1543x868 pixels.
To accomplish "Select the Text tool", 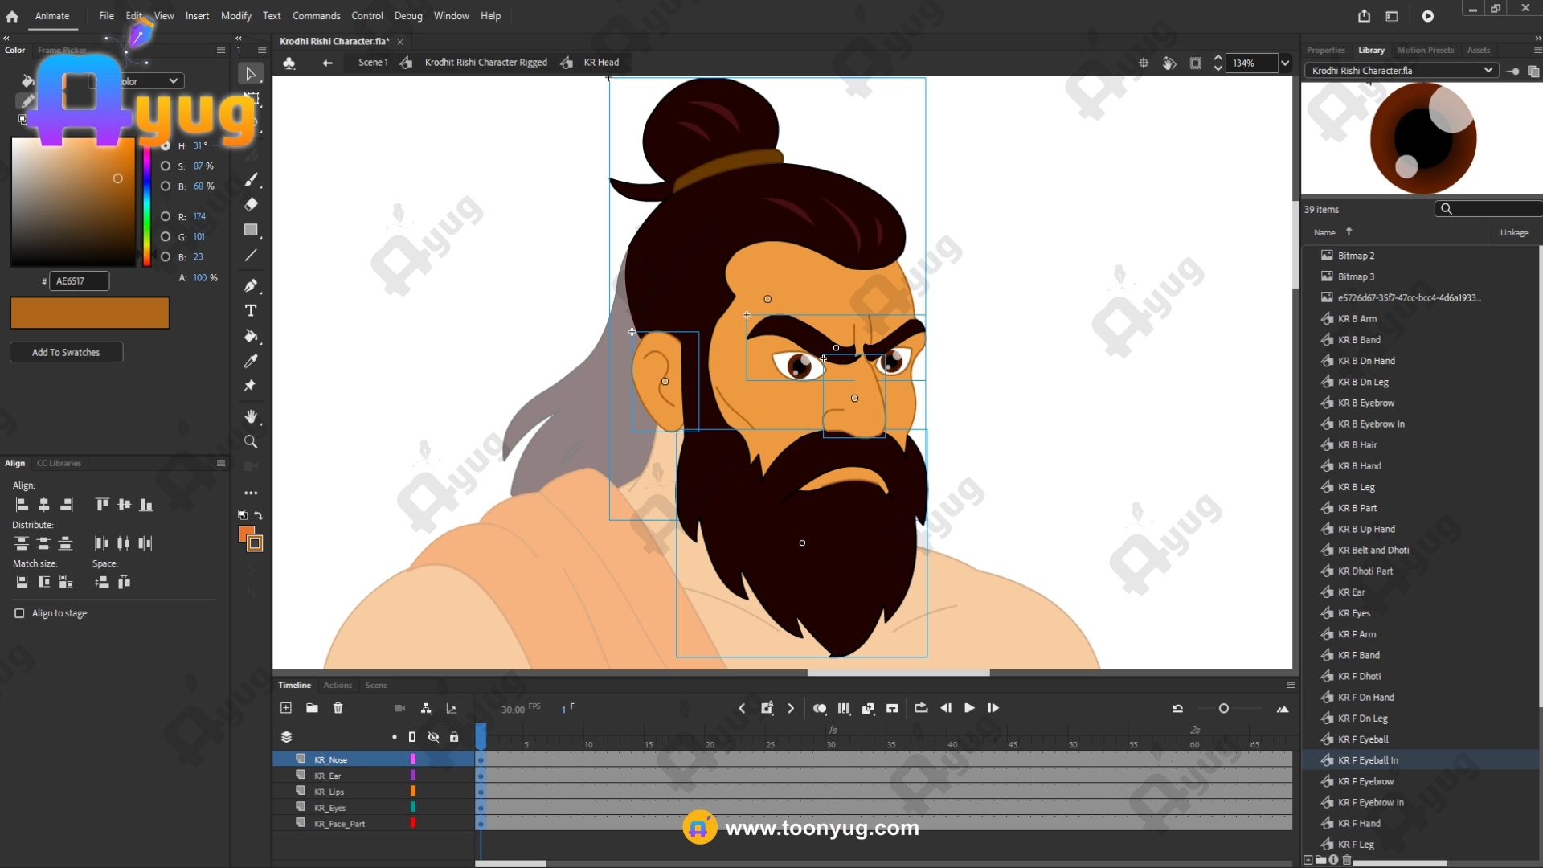I will tap(251, 311).
